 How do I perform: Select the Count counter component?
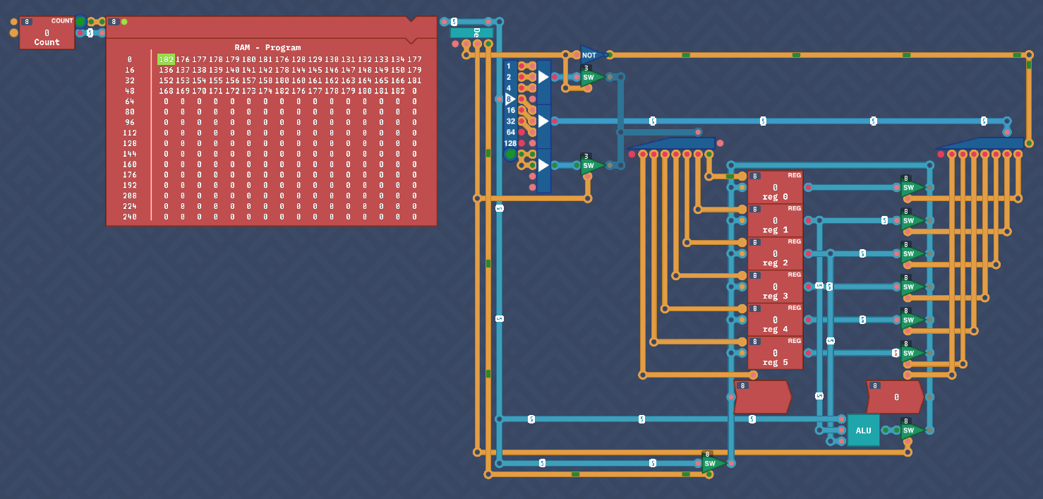(x=47, y=32)
